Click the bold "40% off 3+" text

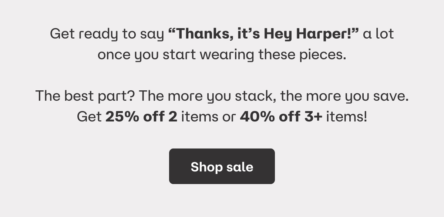(281, 117)
